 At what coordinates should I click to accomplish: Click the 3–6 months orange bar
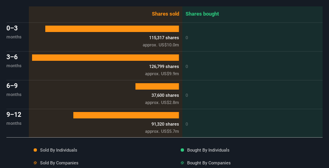[x=105, y=58]
